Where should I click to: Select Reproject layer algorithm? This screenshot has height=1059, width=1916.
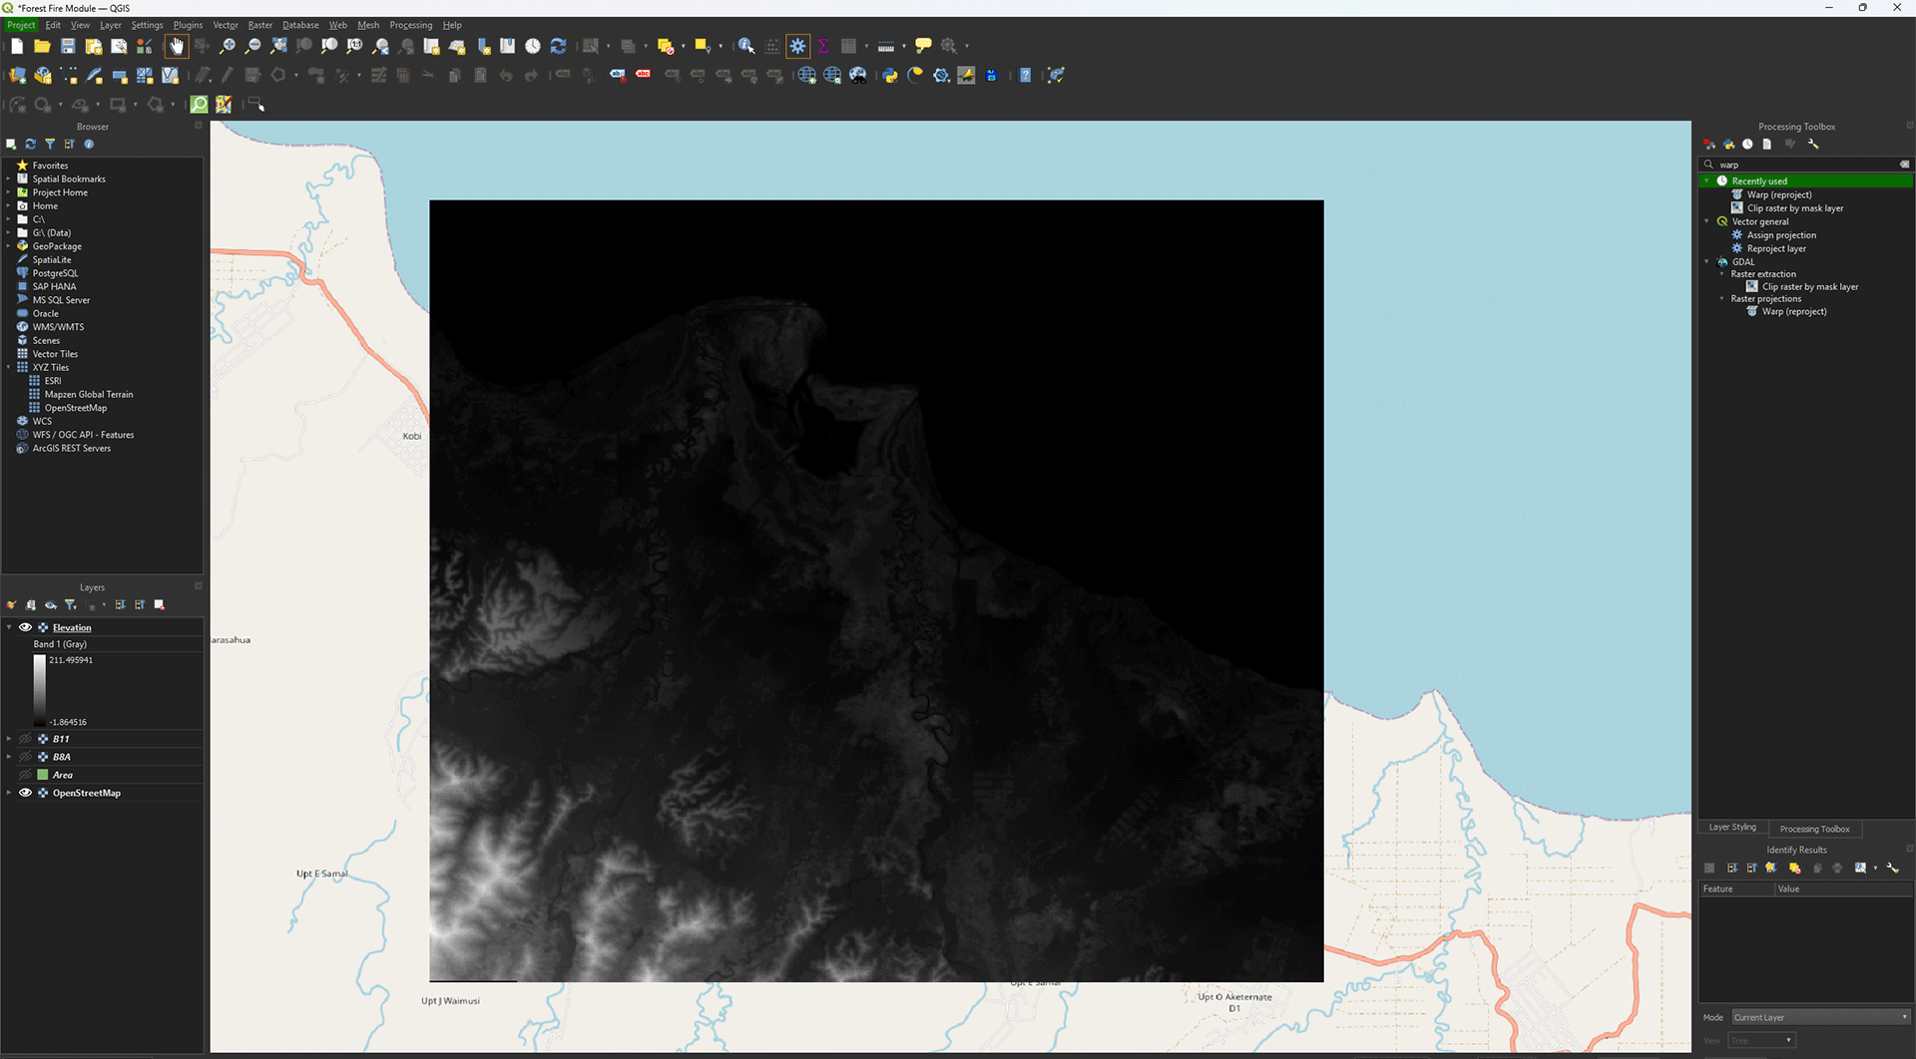point(1775,249)
